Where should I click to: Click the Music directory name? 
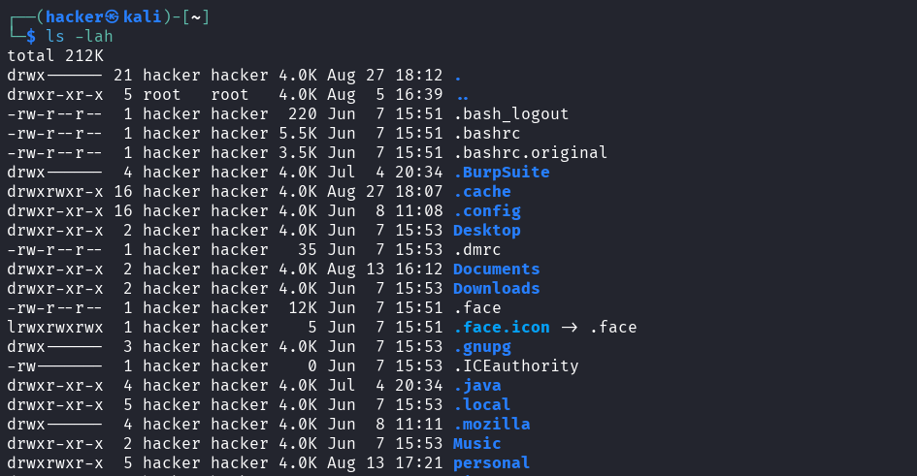click(476, 443)
